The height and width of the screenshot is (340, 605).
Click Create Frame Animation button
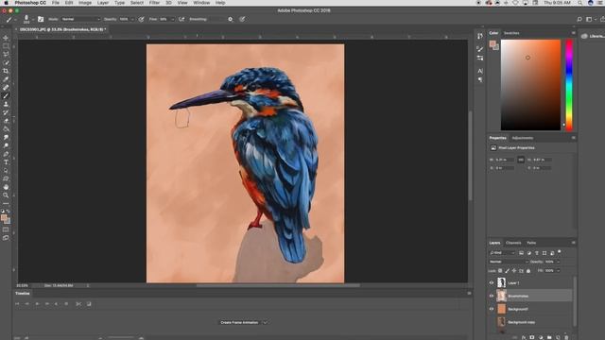coord(239,322)
